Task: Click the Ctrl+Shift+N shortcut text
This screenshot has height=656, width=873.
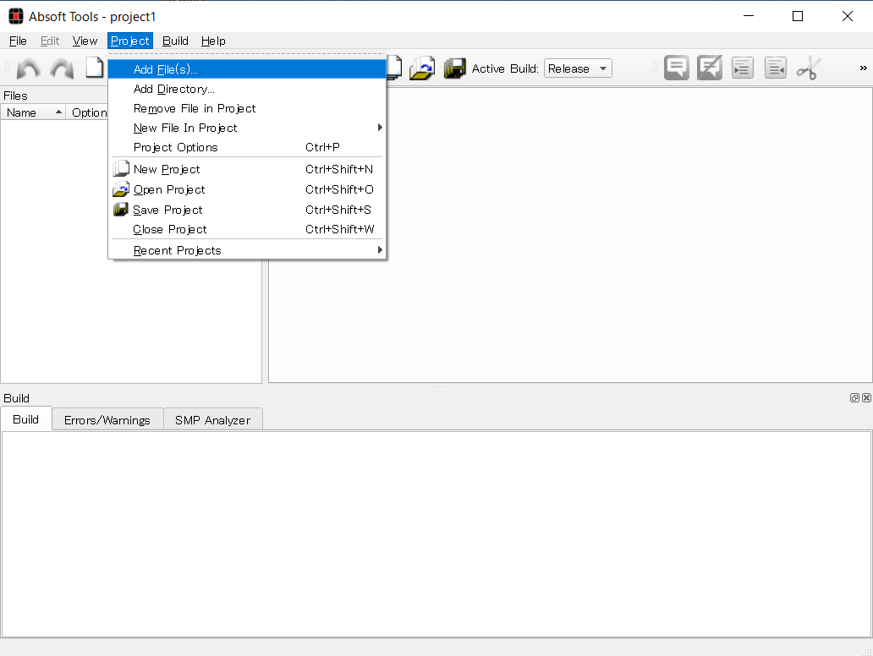Action: coord(339,169)
